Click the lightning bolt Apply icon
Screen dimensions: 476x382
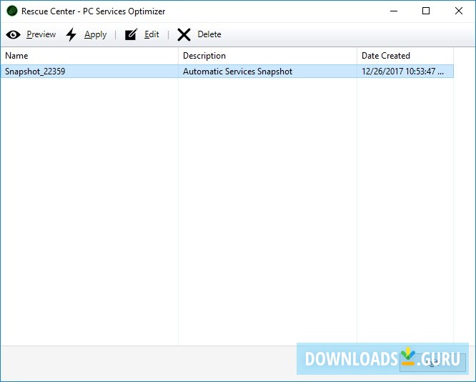click(x=71, y=34)
